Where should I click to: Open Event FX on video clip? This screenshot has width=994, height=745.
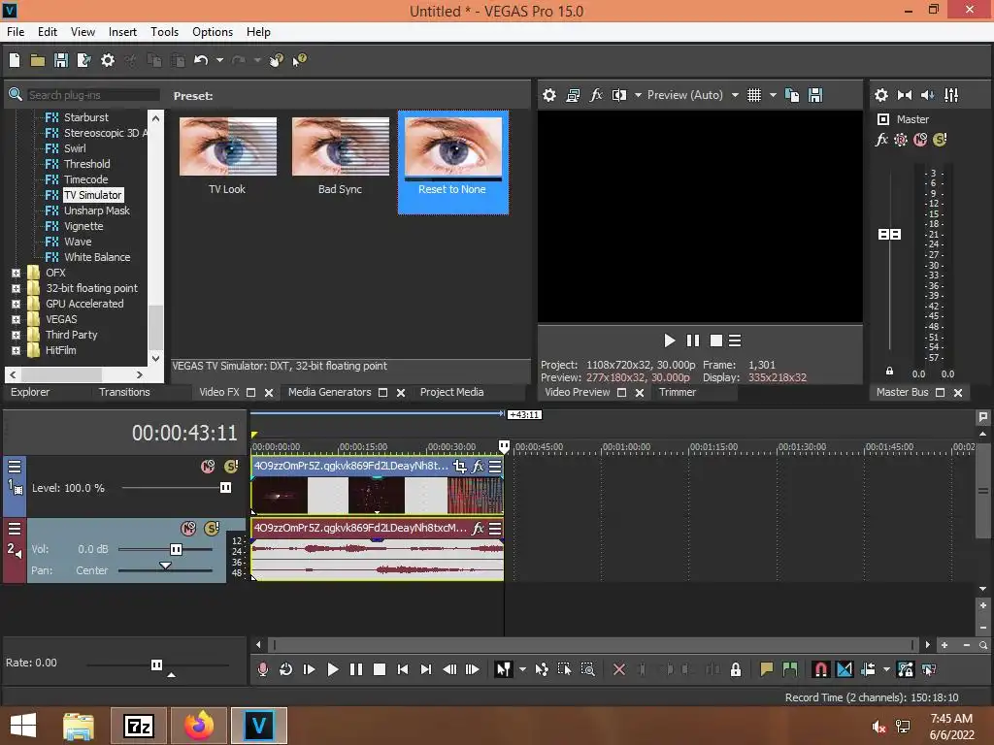pyautogui.click(x=478, y=467)
